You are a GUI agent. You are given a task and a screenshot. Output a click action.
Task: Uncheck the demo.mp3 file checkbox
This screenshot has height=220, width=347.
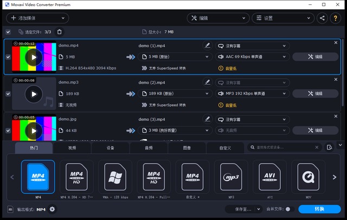[x=8, y=94]
